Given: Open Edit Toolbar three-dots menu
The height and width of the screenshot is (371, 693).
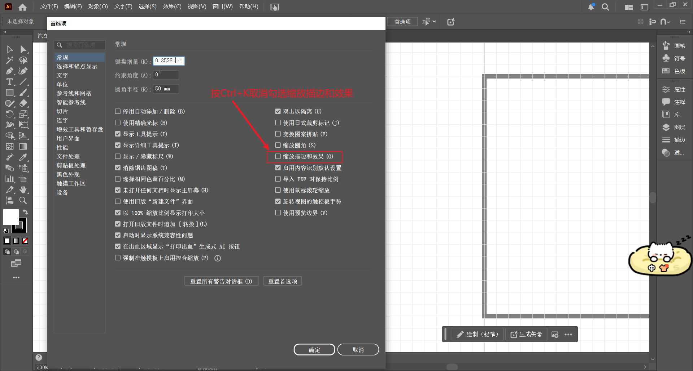Looking at the screenshot, I should point(16,277).
